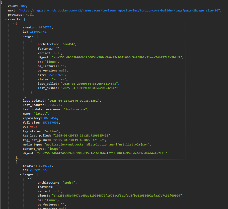Select the media_type manifest list string

(97, 144)
